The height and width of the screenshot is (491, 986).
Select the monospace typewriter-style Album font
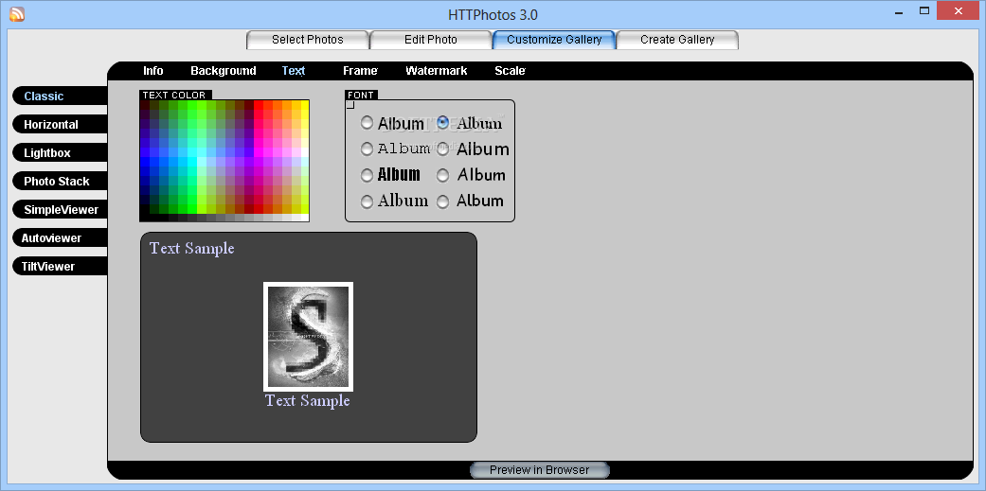pos(367,149)
